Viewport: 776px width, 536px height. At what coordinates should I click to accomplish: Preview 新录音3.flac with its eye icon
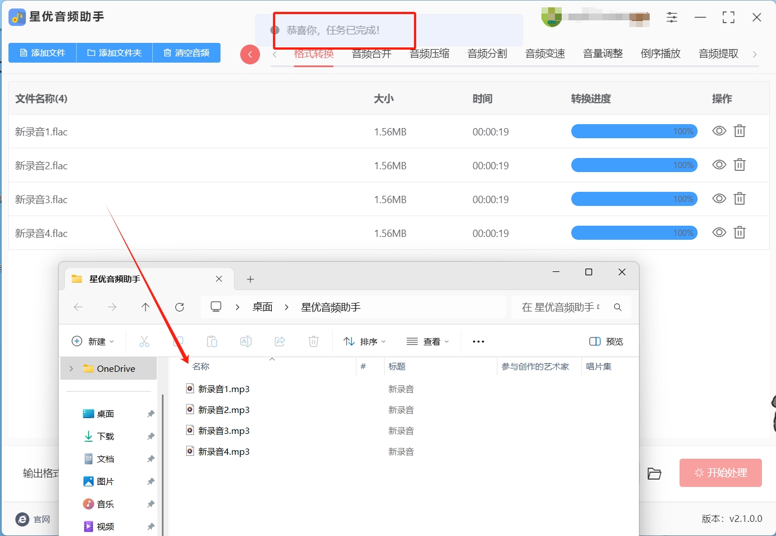[719, 199]
